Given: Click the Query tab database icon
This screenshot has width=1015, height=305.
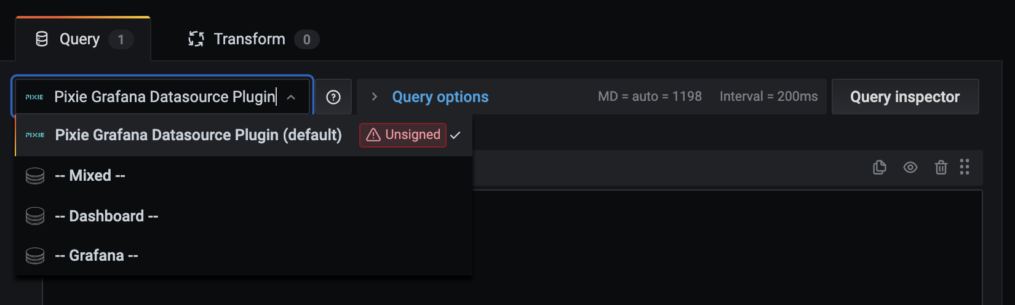Looking at the screenshot, I should [x=42, y=39].
